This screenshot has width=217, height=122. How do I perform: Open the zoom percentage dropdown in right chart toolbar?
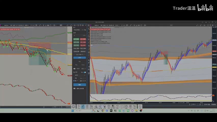click(117, 25)
